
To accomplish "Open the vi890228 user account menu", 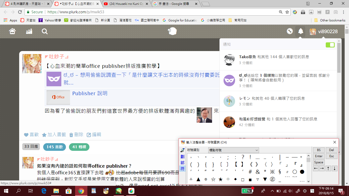I will pyautogui.click(x=324, y=31).
